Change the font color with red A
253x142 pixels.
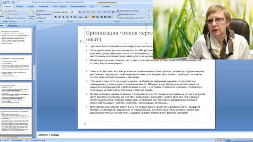tap(86, 17)
